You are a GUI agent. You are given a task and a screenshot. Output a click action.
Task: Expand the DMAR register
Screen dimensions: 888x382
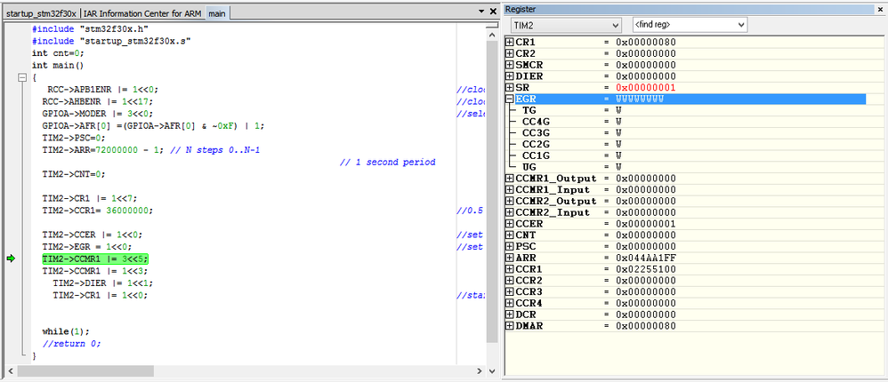pos(510,326)
